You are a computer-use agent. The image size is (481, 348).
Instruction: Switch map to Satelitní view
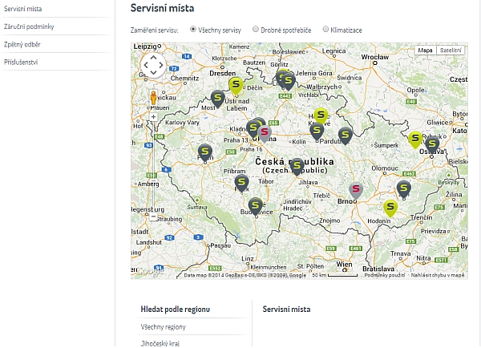click(451, 50)
